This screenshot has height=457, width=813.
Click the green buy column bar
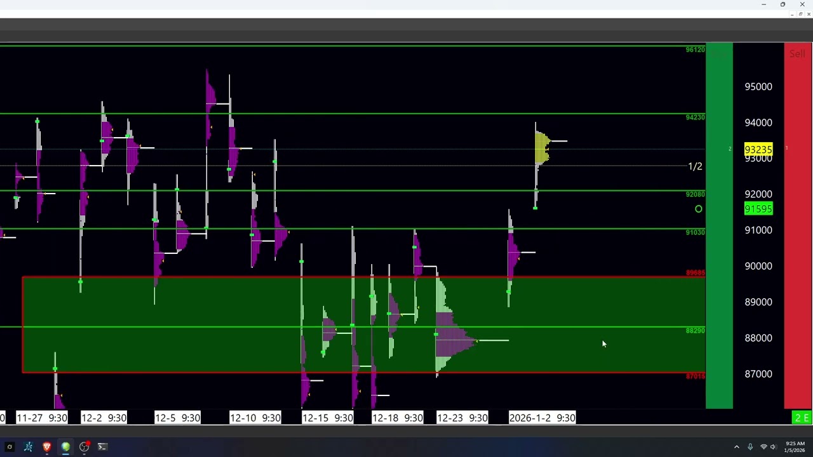(x=719, y=225)
